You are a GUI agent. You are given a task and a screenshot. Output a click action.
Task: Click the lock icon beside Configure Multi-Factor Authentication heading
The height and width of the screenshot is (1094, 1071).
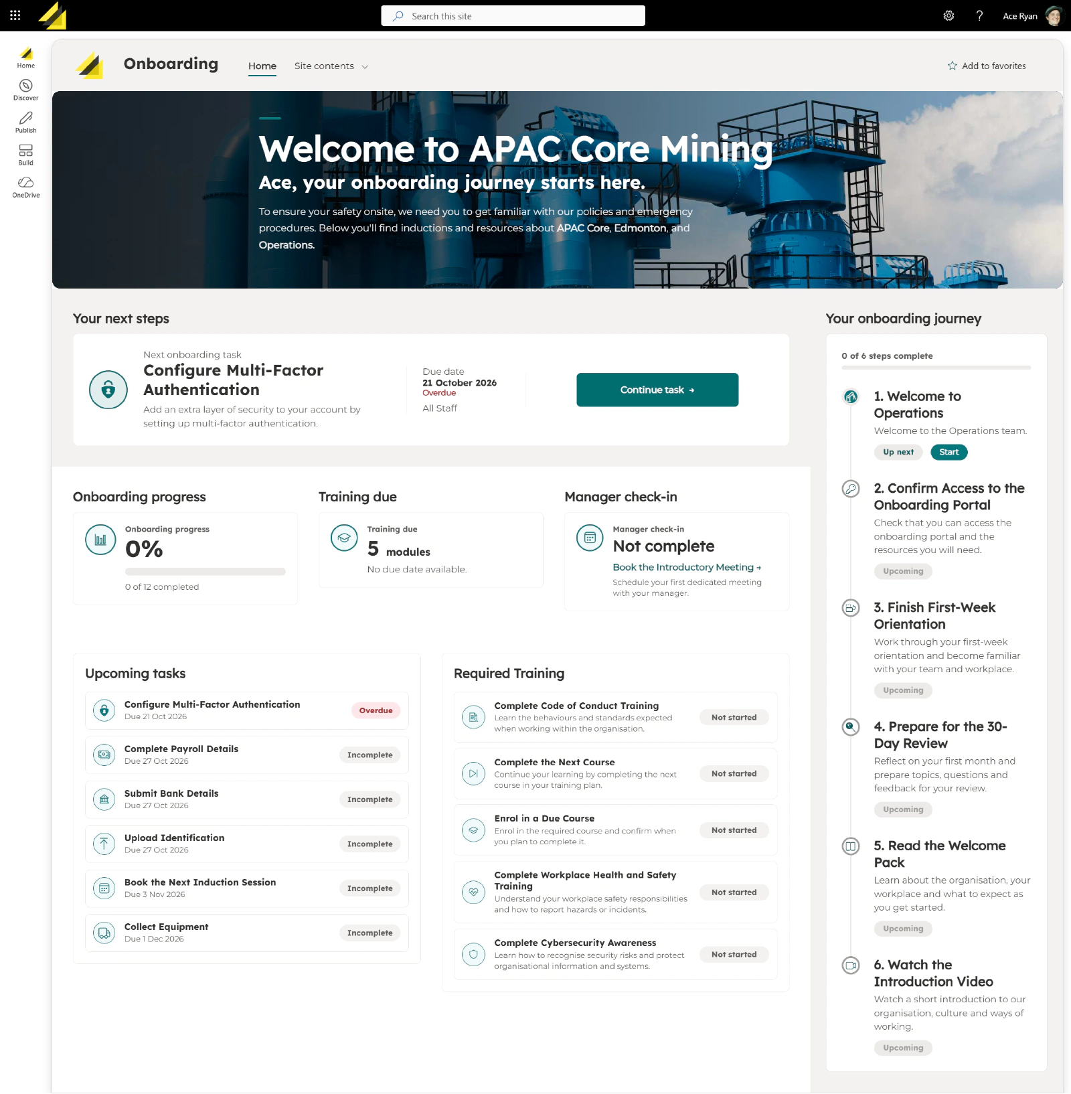tap(108, 390)
